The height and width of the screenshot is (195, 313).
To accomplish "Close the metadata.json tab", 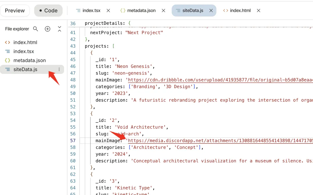I will (163, 10).
